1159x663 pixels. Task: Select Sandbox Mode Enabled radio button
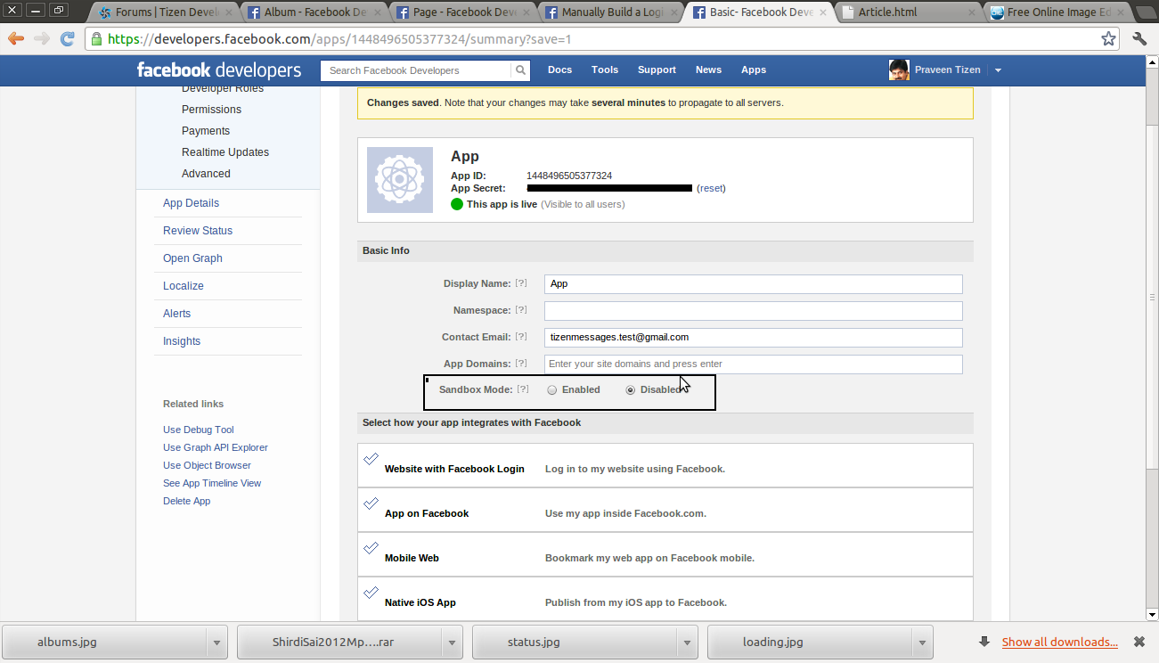click(552, 390)
